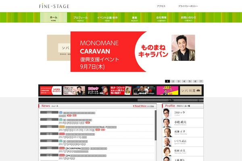
Task: Select slide 5 in banner pager
Action: (x=190, y=81)
